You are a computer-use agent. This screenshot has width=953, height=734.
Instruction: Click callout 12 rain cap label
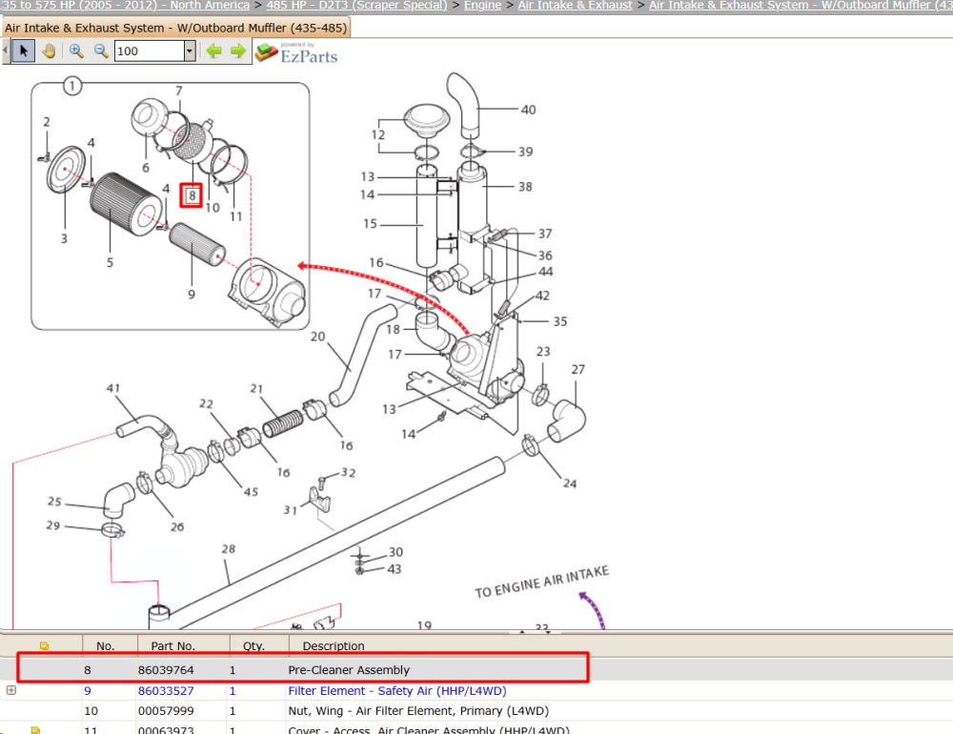point(378,134)
